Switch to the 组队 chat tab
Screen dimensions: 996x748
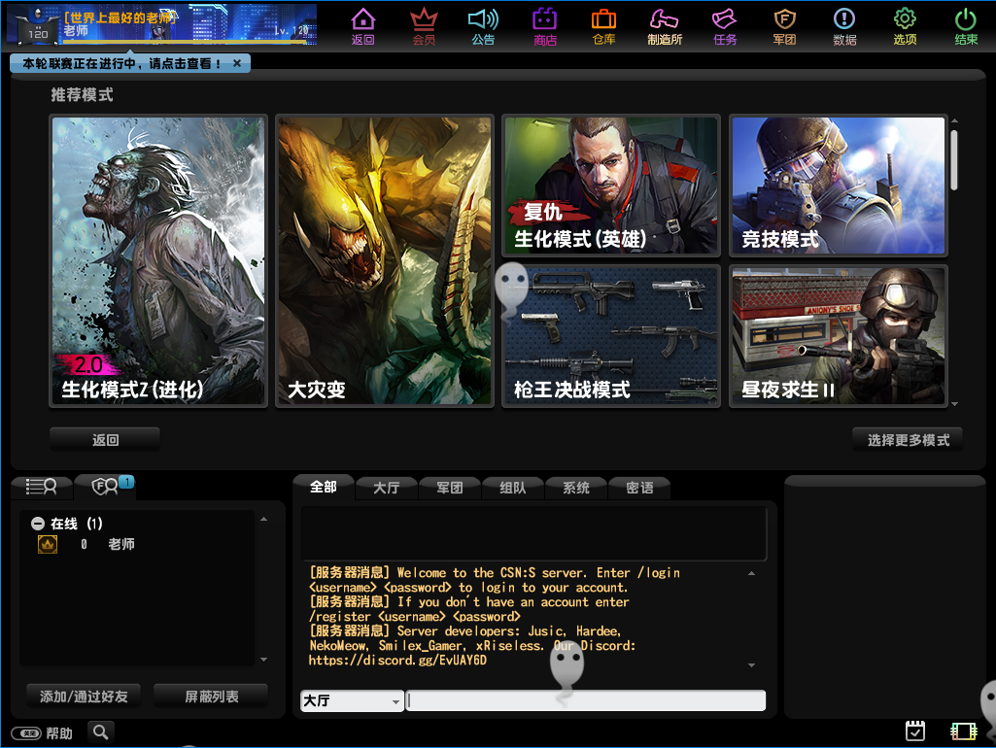[x=513, y=488]
